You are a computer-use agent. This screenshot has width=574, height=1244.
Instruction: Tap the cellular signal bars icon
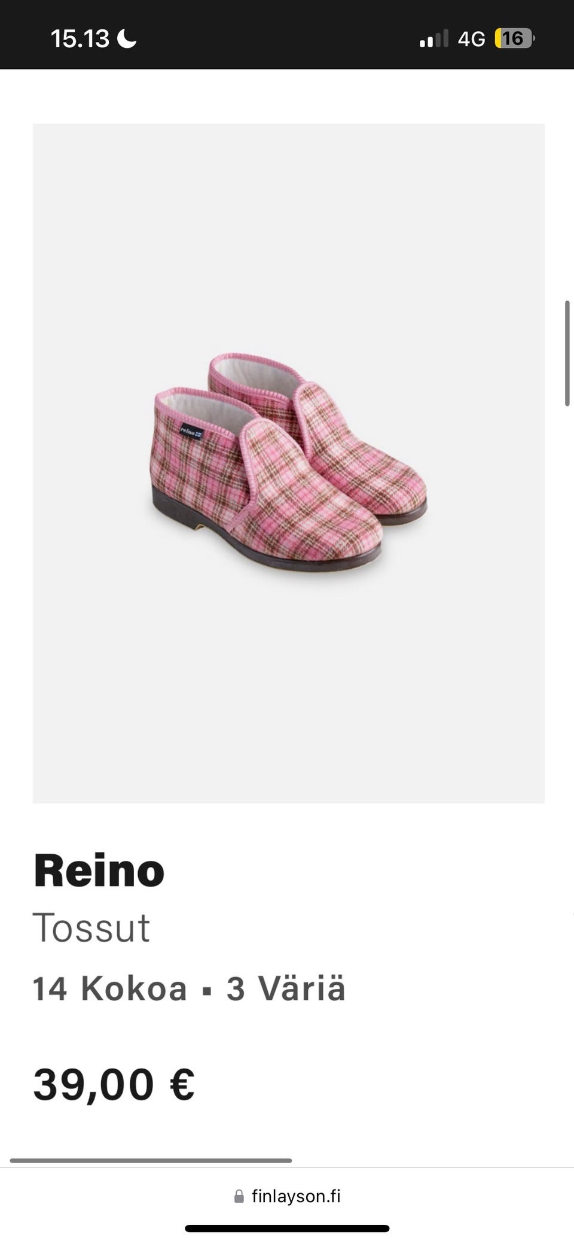(433, 39)
